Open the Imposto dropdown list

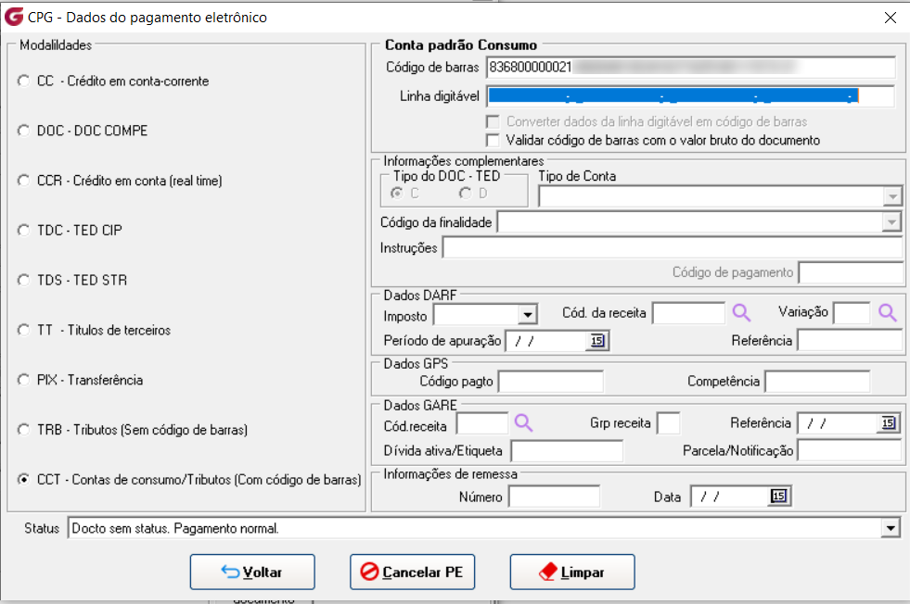tap(527, 315)
